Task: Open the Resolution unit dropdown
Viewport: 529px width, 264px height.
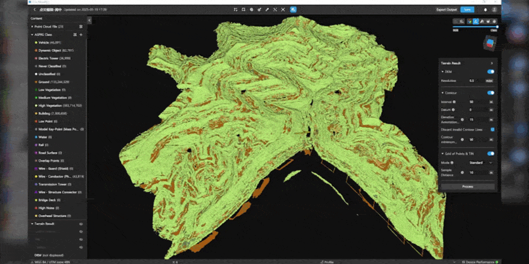Action: tap(489, 81)
